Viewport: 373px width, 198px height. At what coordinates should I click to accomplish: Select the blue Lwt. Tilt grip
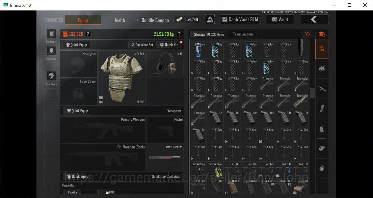tap(284, 170)
